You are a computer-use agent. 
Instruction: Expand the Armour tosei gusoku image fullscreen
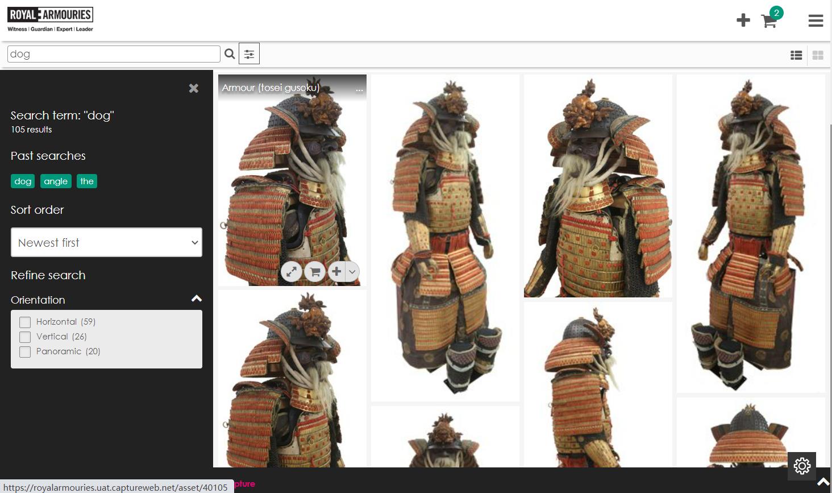pos(292,272)
